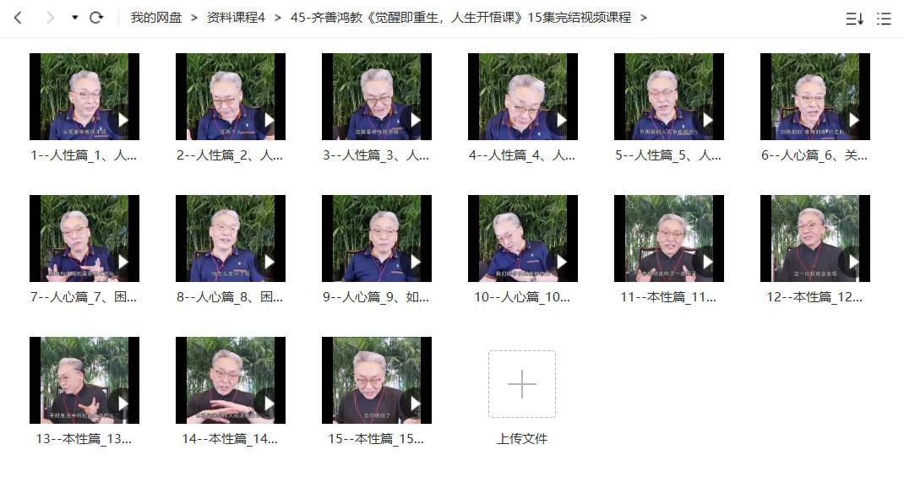The image size is (904, 504).
Task: Click the plus upload file box
Action: (x=522, y=383)
